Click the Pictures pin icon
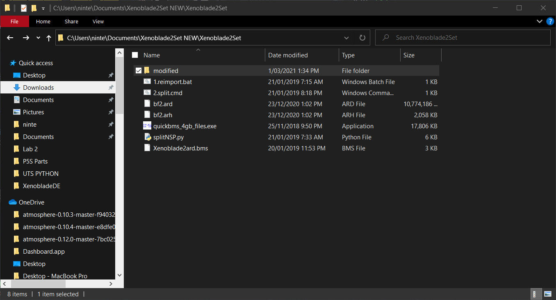556x300 pixels. [x=111, y=112]
